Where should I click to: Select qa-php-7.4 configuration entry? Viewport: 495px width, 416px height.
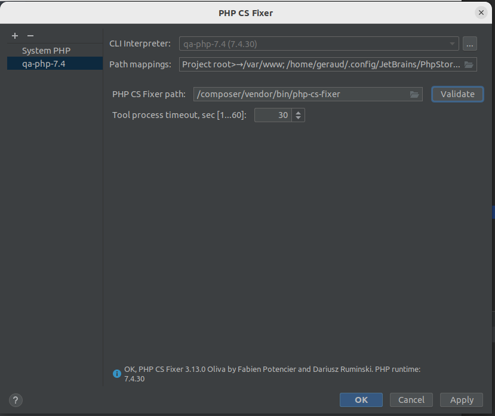point(55,63)
